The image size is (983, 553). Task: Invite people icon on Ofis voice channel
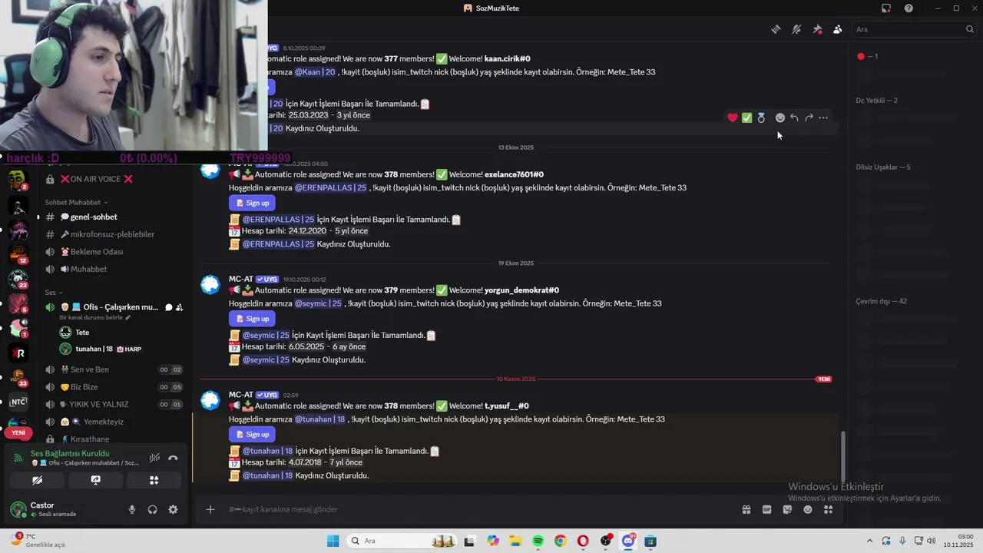179,307
